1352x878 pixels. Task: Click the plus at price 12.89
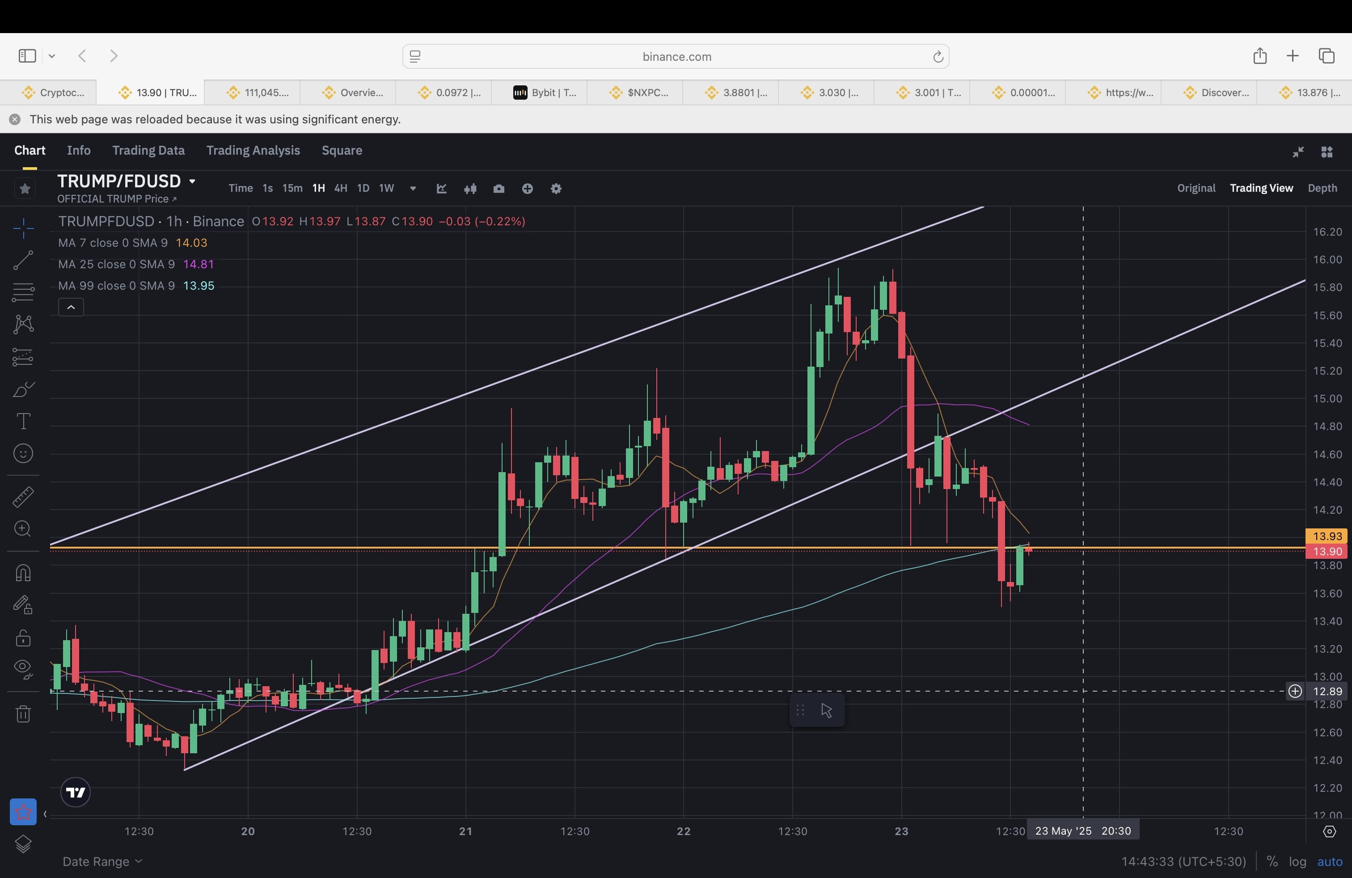click(1295, 691)
